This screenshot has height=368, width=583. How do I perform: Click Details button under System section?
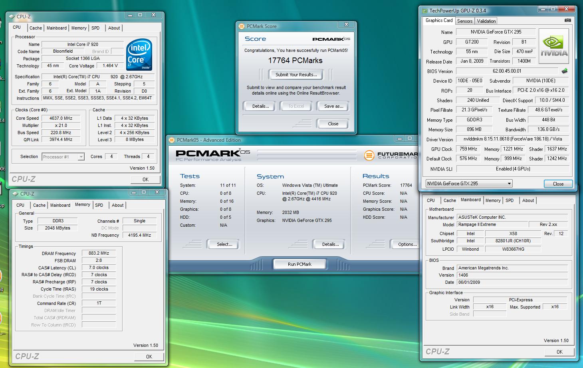tap(330, 244)
